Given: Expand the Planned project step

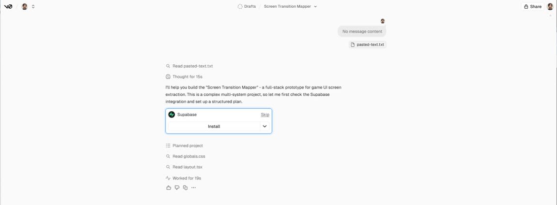Looking at the screenshot, I should (x=187, y=146).
